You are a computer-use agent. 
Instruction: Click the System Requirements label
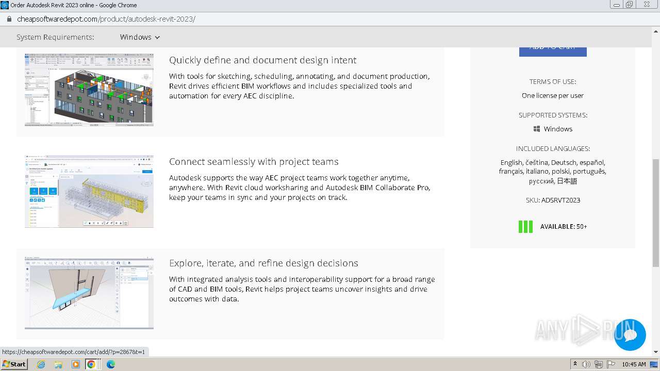point(55,37)
